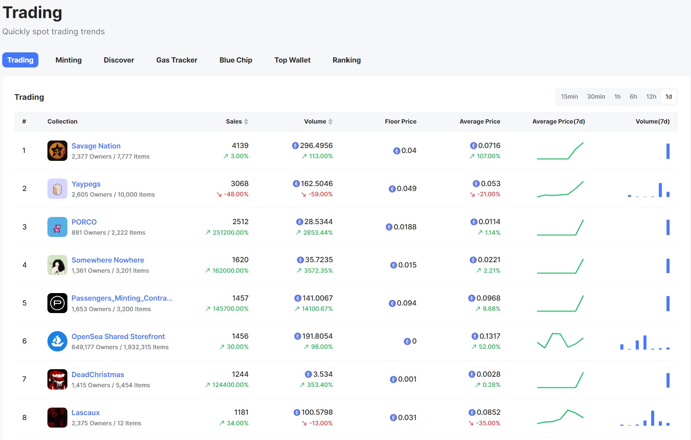691x440 pixels.
Task: Click the PORCO collection avatar icon
Action: click(57, 227)
